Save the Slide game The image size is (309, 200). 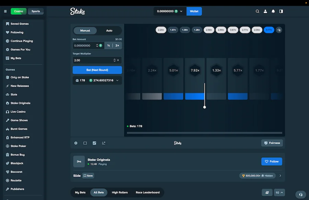coord(88,176)
